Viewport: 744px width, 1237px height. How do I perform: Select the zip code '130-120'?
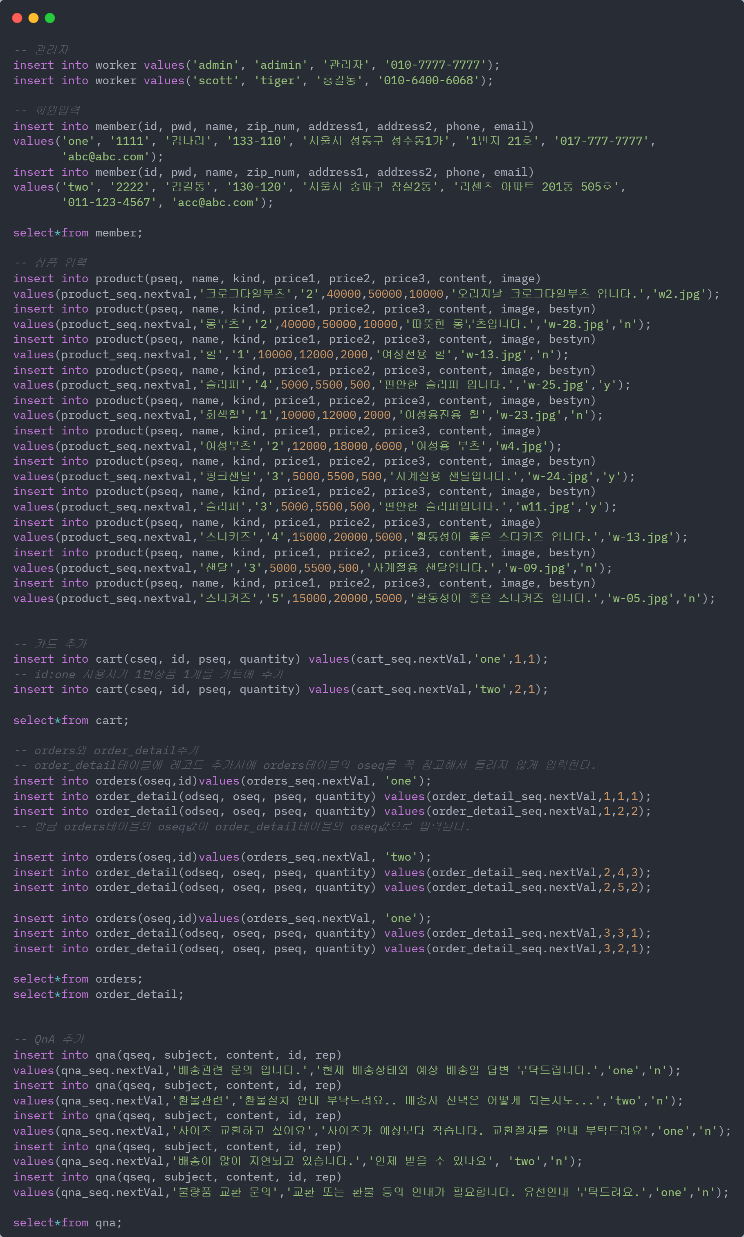(x=257, y=187)
